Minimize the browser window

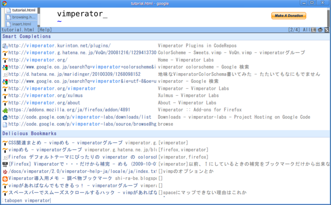click(x=304, y=3)
